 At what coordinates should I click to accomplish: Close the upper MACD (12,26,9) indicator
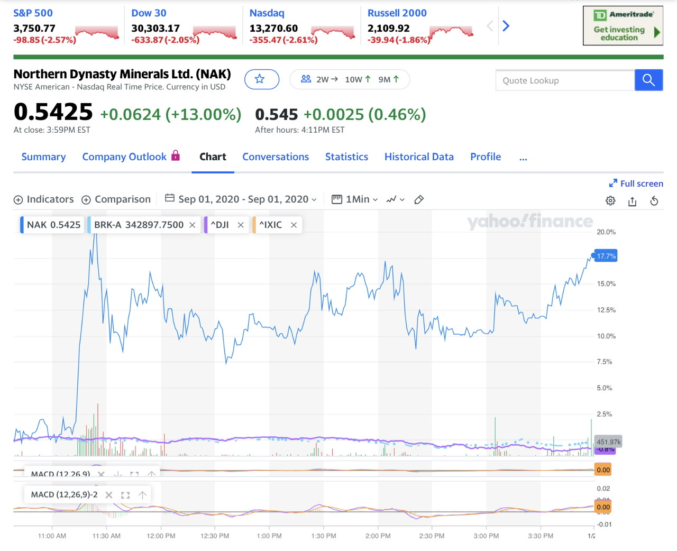101,474
